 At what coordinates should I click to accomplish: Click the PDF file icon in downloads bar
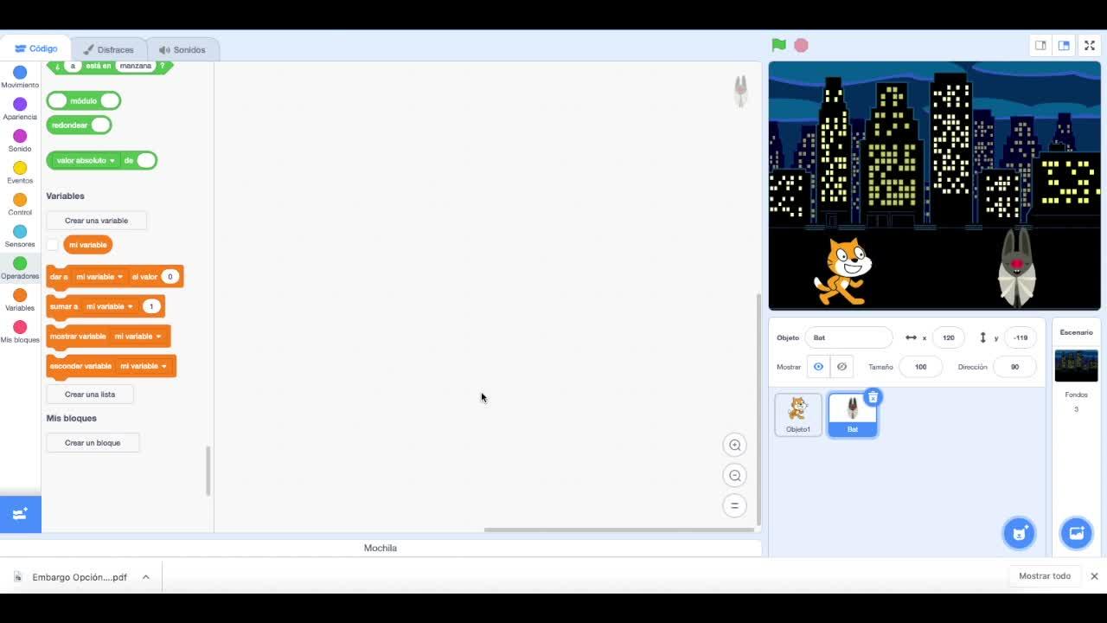coord(17,577)
